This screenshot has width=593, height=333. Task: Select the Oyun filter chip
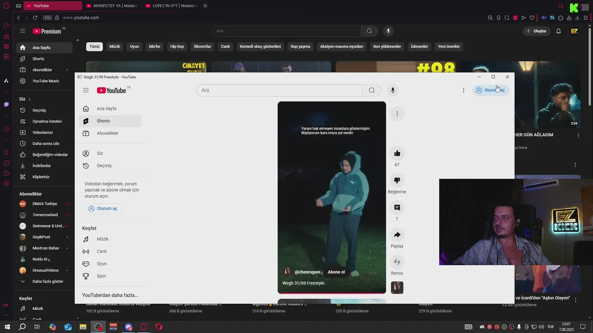pos(134,46)
